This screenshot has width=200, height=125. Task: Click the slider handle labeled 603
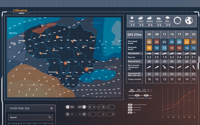click(x=137, y=95)
